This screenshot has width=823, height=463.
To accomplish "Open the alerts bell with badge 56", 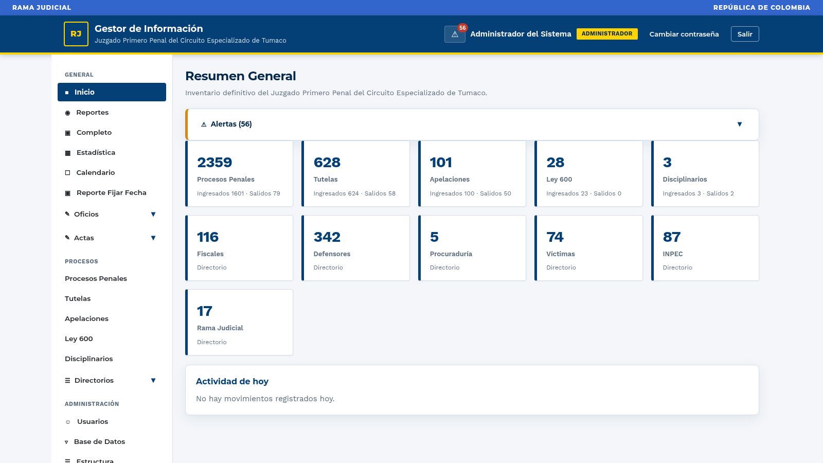I will [x=455, y=34].
